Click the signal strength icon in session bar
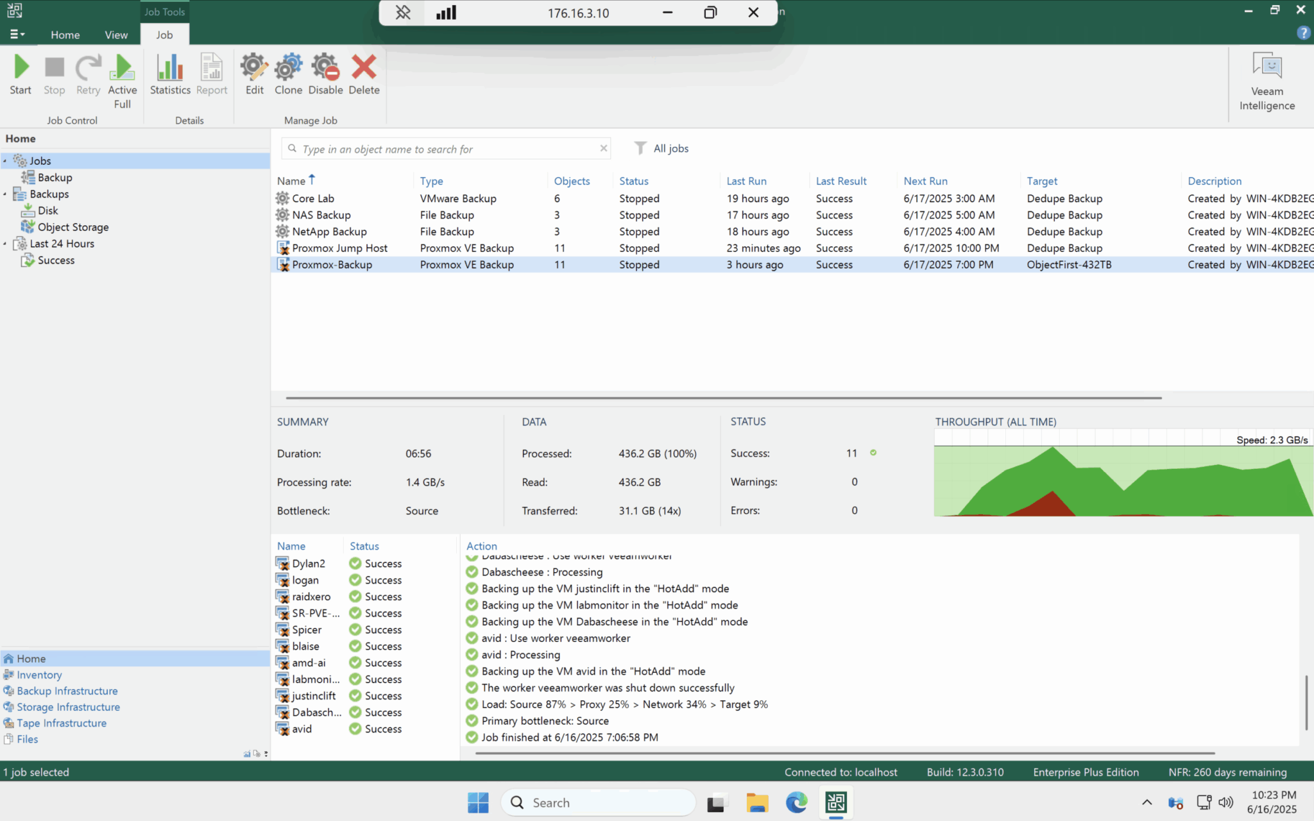The image size is (1314, 821). pyautogui.click(x=446, y=12)
